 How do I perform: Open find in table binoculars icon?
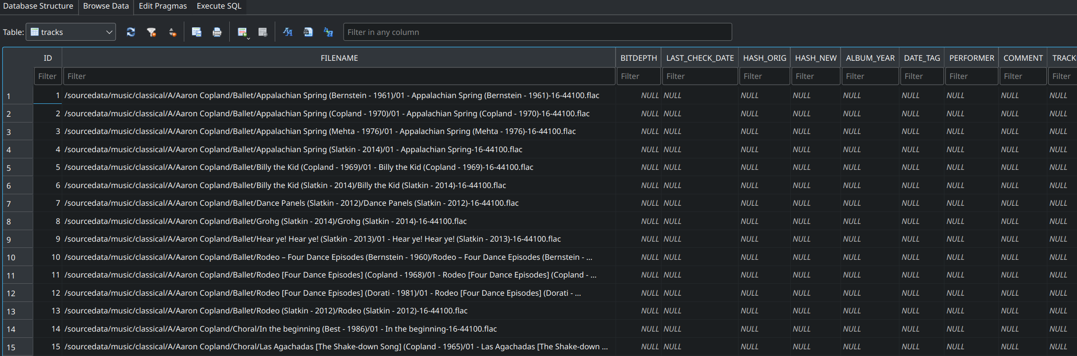(x=308, y=32)
